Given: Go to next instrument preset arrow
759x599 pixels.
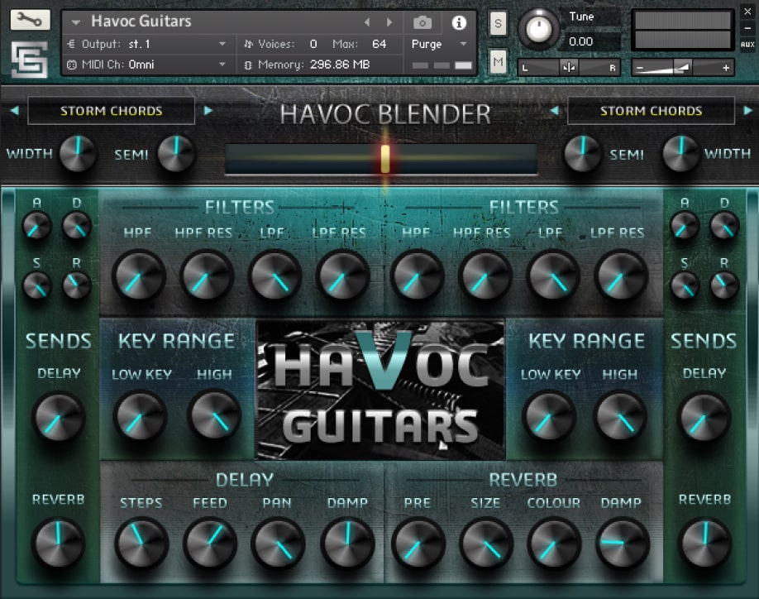Looking at the screenshot, I should [x=389, y=22].
